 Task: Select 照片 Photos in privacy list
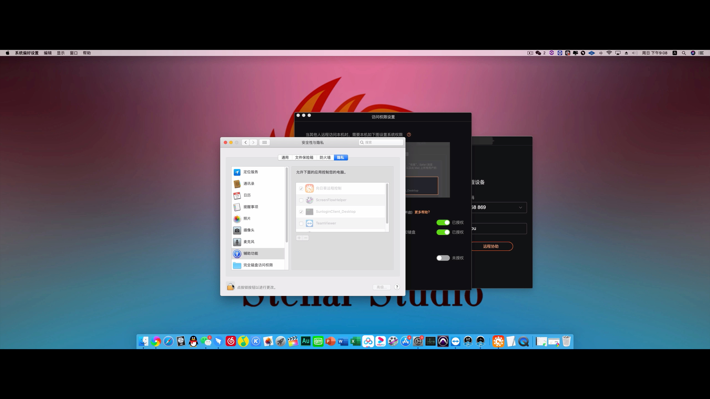247,218
